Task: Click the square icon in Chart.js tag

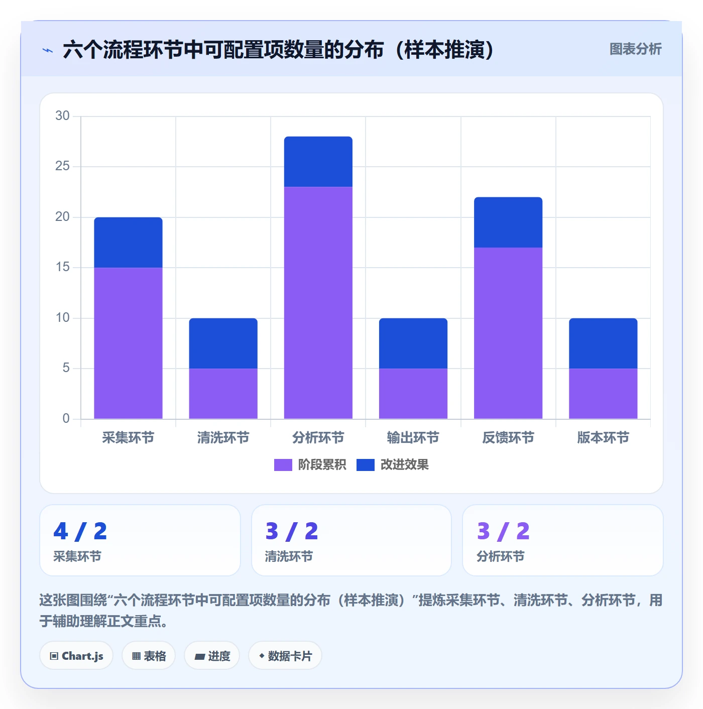Action: tap(54, 656)
